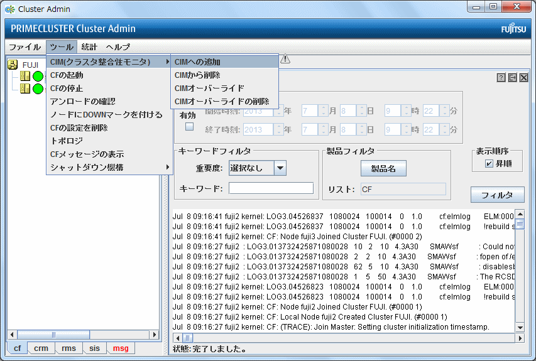Viewport: 536px width, 361px height.
Task: Click the warning triangle icon
Action: (285, 59)
